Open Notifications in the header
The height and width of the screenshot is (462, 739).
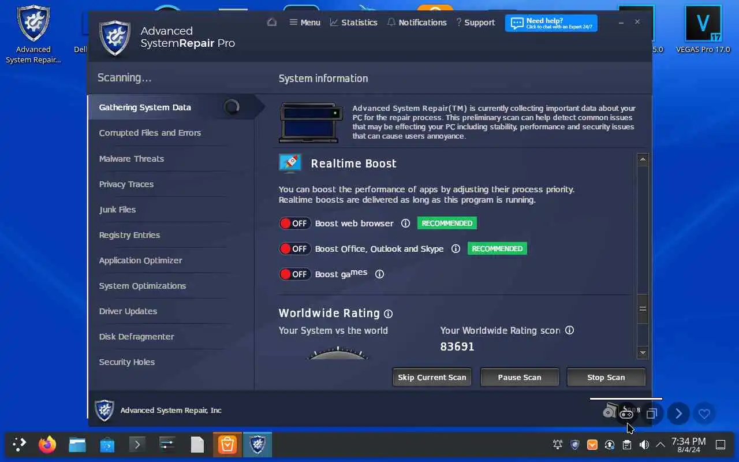pos(417,23)
